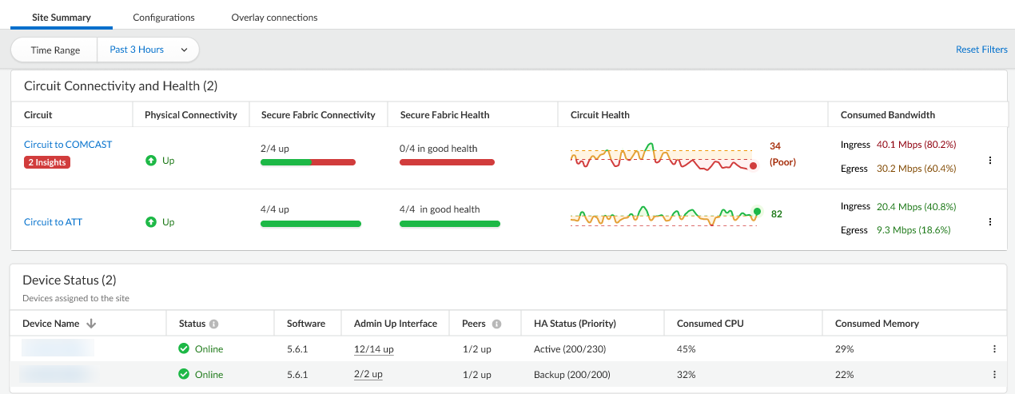Click the Reset Filters link
Screen dimensions: 1015x394
[x=981, y=50]
